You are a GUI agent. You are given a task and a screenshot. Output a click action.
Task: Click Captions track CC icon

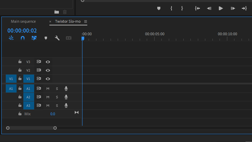69,38
